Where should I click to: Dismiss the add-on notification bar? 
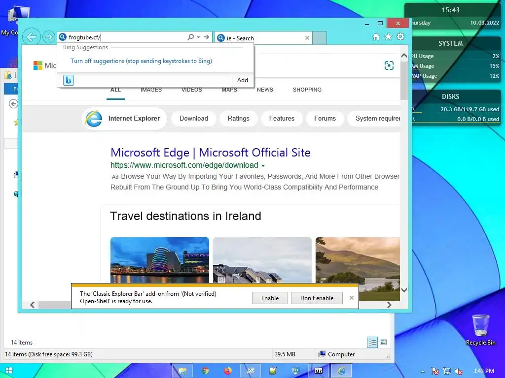[351, 298]
